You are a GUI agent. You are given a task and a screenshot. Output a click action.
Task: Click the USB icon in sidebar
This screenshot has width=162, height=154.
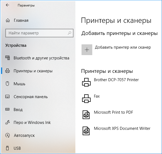(x=8, y=148)
